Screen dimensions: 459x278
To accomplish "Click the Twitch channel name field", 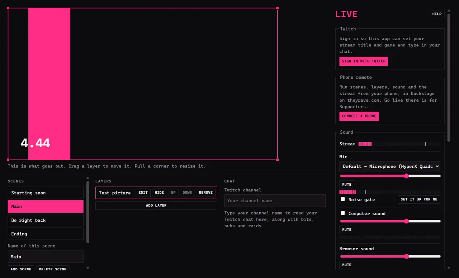I will tap(275, 201).
